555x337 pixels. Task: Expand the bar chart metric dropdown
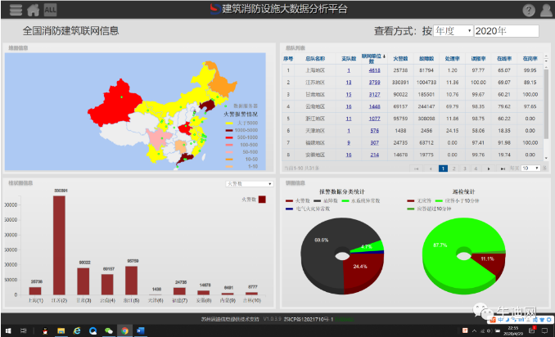249,184
